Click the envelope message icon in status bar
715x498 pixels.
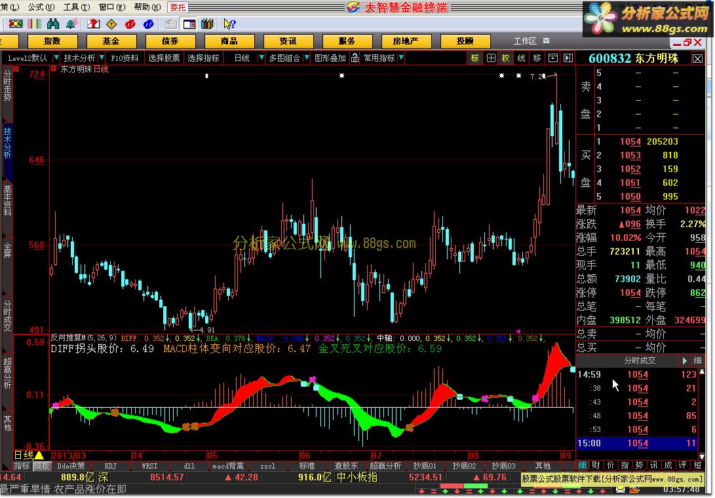pyautogui.click(x=621, y=489)
